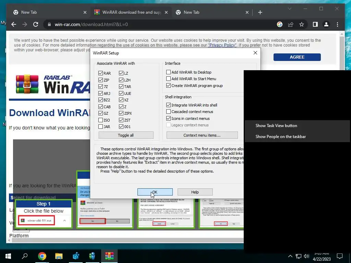Close the WinRAR Setup dialog
Image resolution: width=351 pixels, height=263 pixels.
255,53
